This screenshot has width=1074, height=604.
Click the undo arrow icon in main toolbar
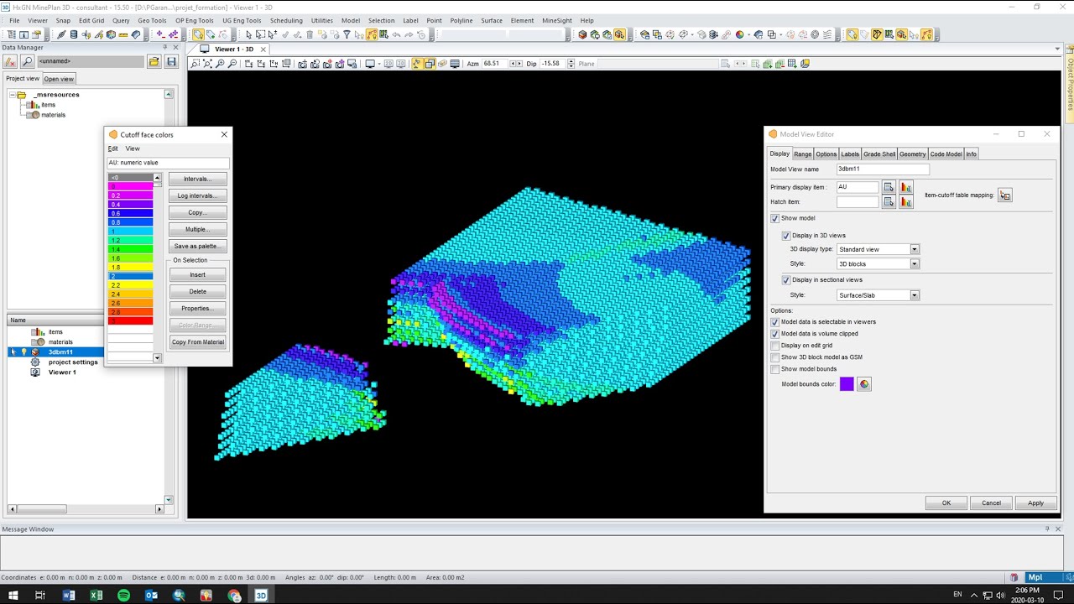pyautogui.click(x=397, y=34)
